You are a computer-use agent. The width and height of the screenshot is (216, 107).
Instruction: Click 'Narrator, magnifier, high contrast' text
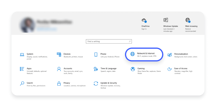(x=183, y=72)
